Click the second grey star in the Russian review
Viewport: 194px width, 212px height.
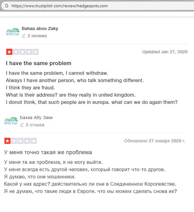[14, 141]
